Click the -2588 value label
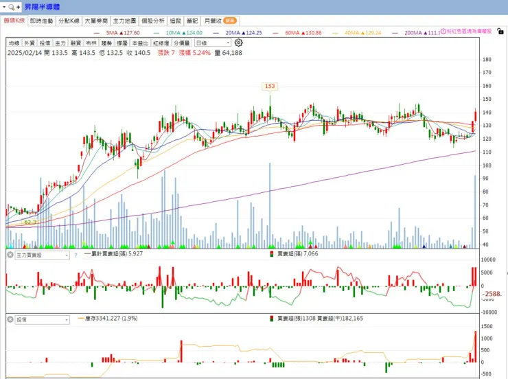The width and height of the screenshot is (508, 379). point(492,294)
